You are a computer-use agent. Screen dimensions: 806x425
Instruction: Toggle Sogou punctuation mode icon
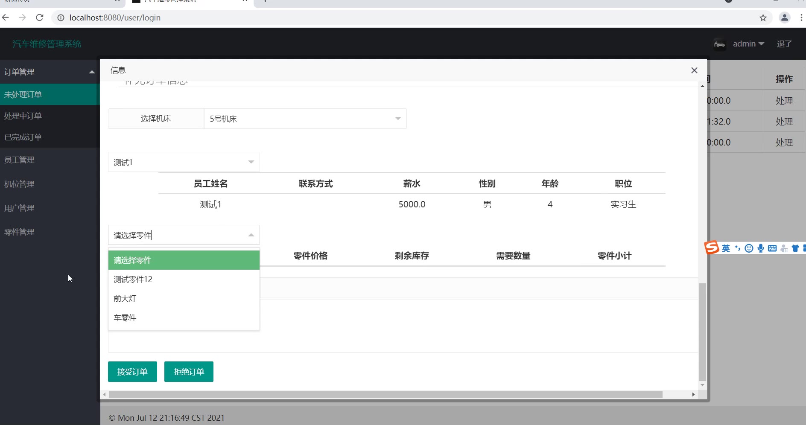(x=737, y=248)
